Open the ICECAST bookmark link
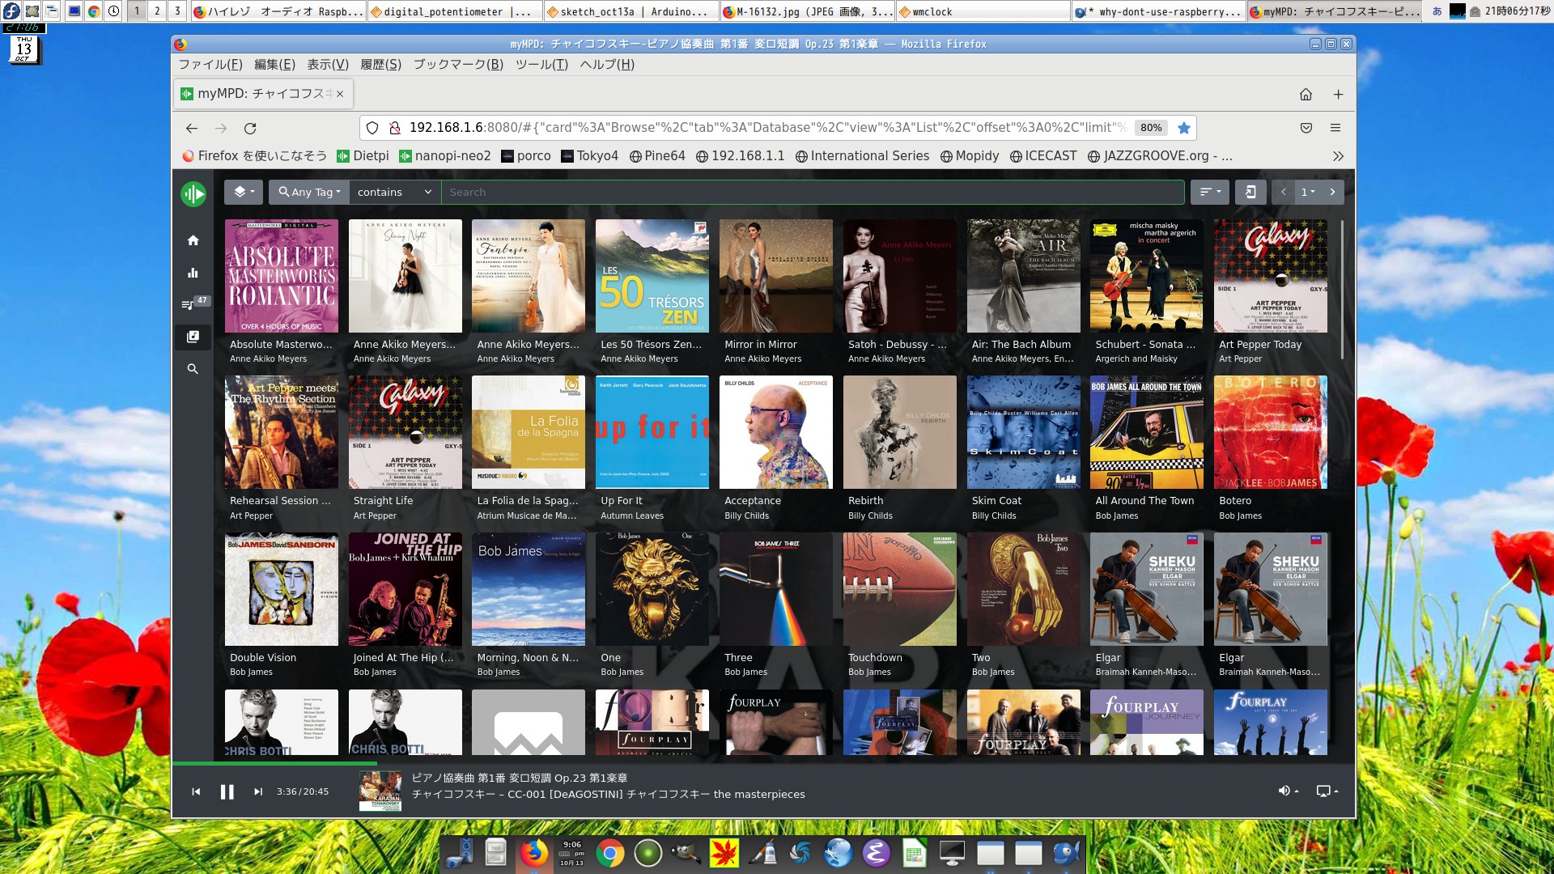 1043,156
